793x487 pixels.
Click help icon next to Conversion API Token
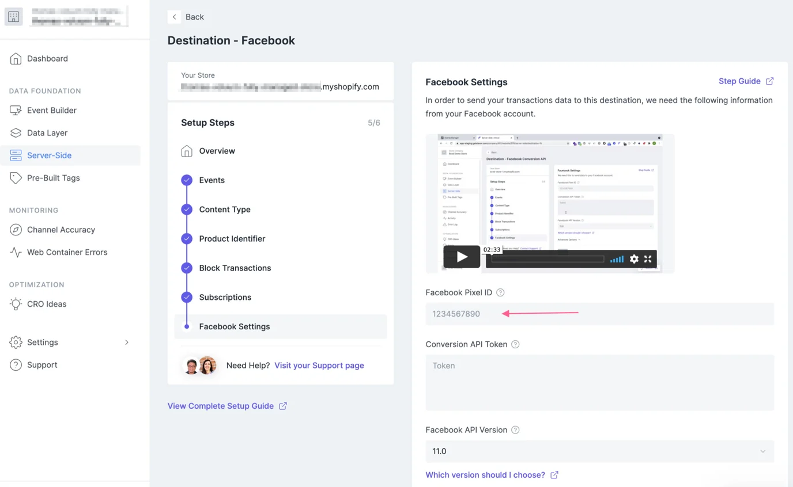(x=515, y=344)
